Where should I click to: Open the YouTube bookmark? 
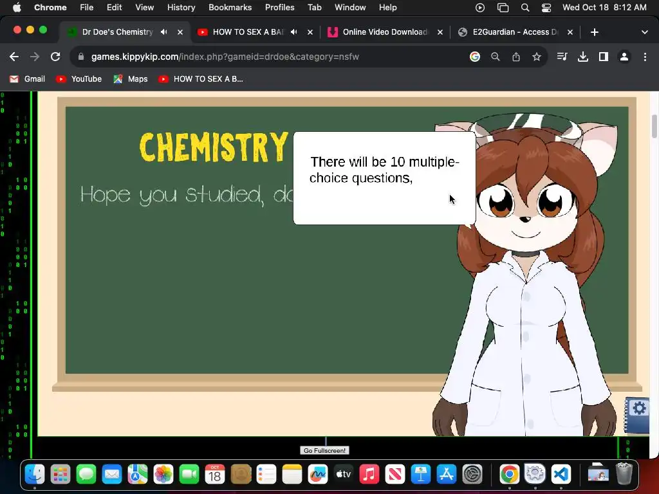tap(79, 79)
